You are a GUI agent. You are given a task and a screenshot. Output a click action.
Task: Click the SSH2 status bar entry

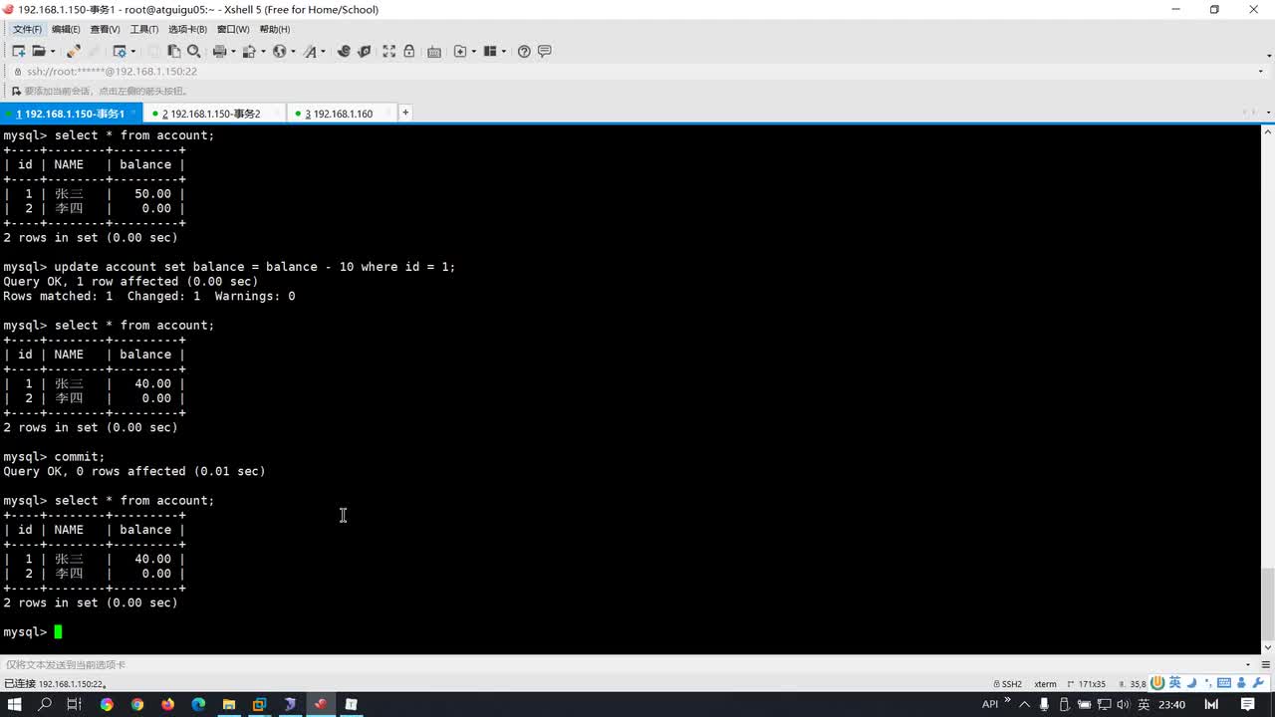pos(1008,684)
